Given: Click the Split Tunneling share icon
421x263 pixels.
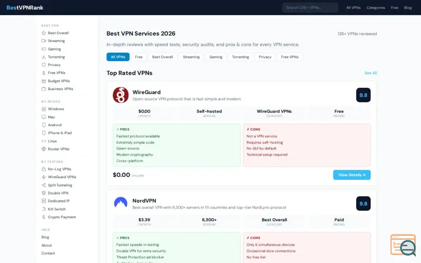Looking at the screenshot, I should click(x=44, y=185).
